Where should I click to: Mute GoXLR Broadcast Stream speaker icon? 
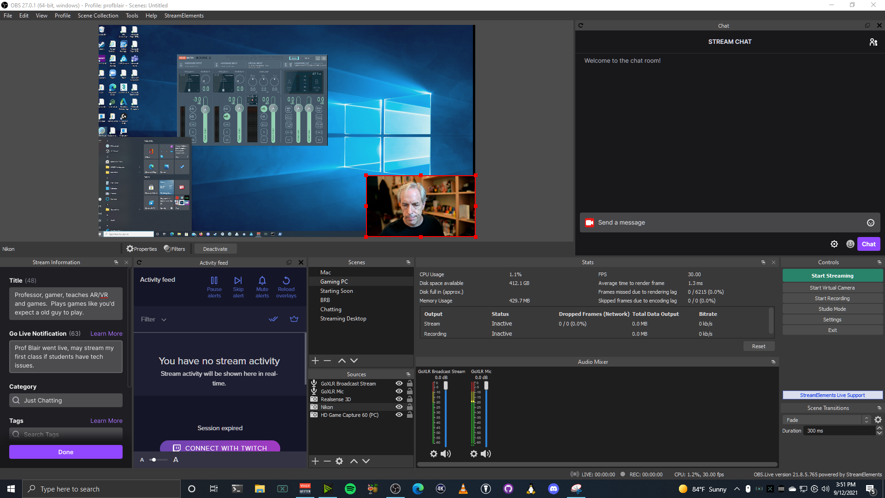click(x=445, y=454)
